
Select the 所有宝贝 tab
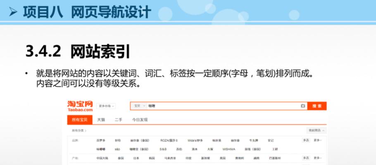(x=80, y=120)
